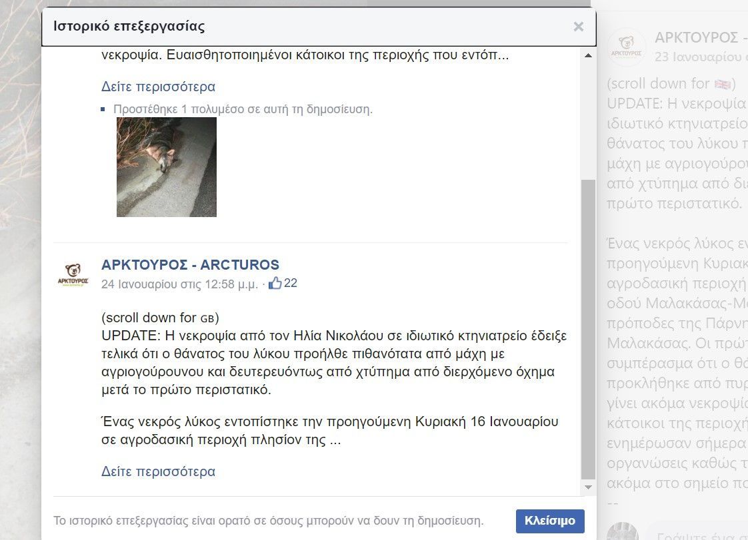
Task: Click the dimmed ARCTUROS avatar behind dialog
Action: click(x=627, y=47)
